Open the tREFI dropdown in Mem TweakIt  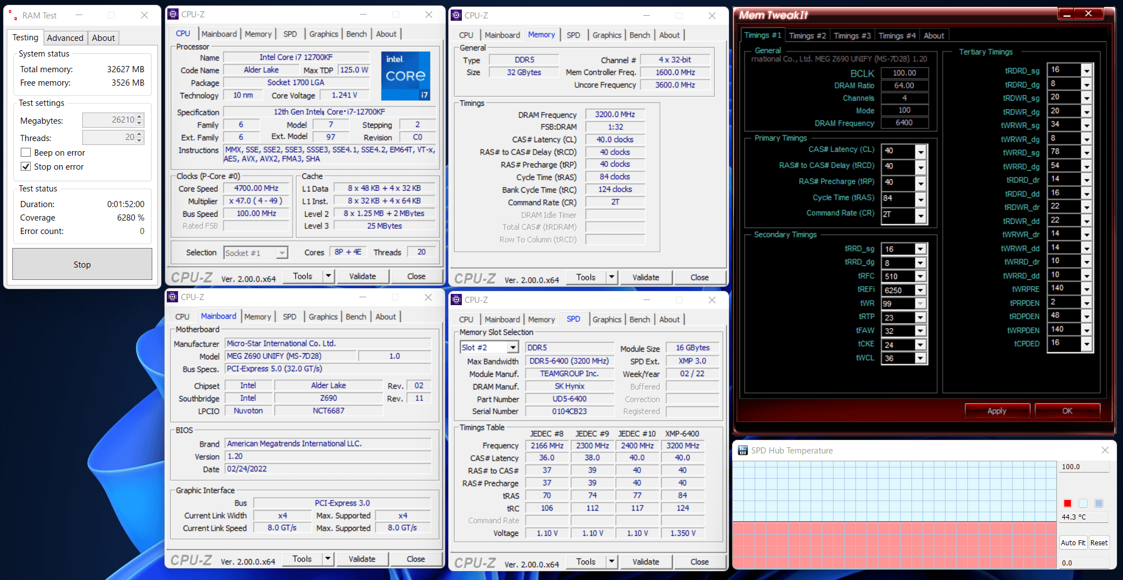tap(921, 291)
